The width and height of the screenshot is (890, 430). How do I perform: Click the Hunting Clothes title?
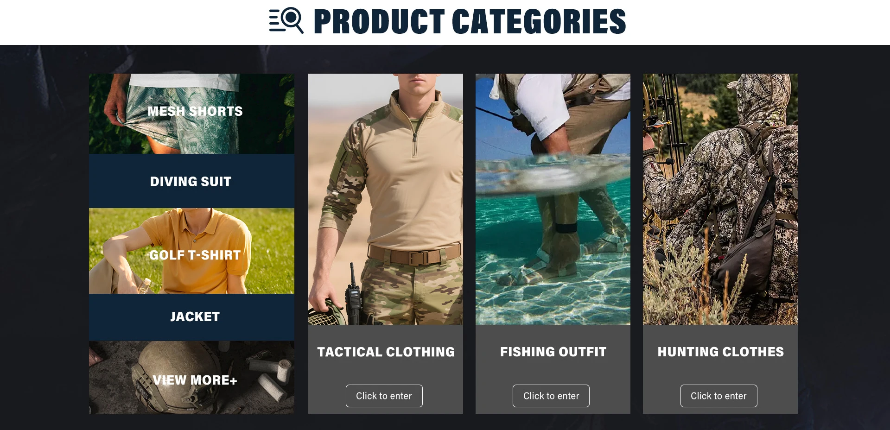pyautogui.click(x=720, y=352)
